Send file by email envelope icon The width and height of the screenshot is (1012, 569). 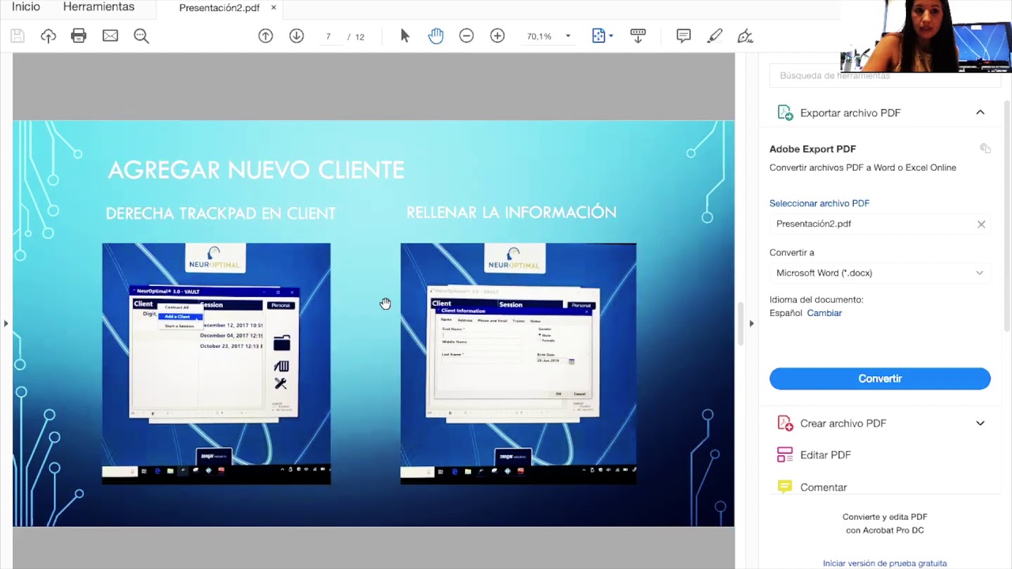click(x=110, y=36)
